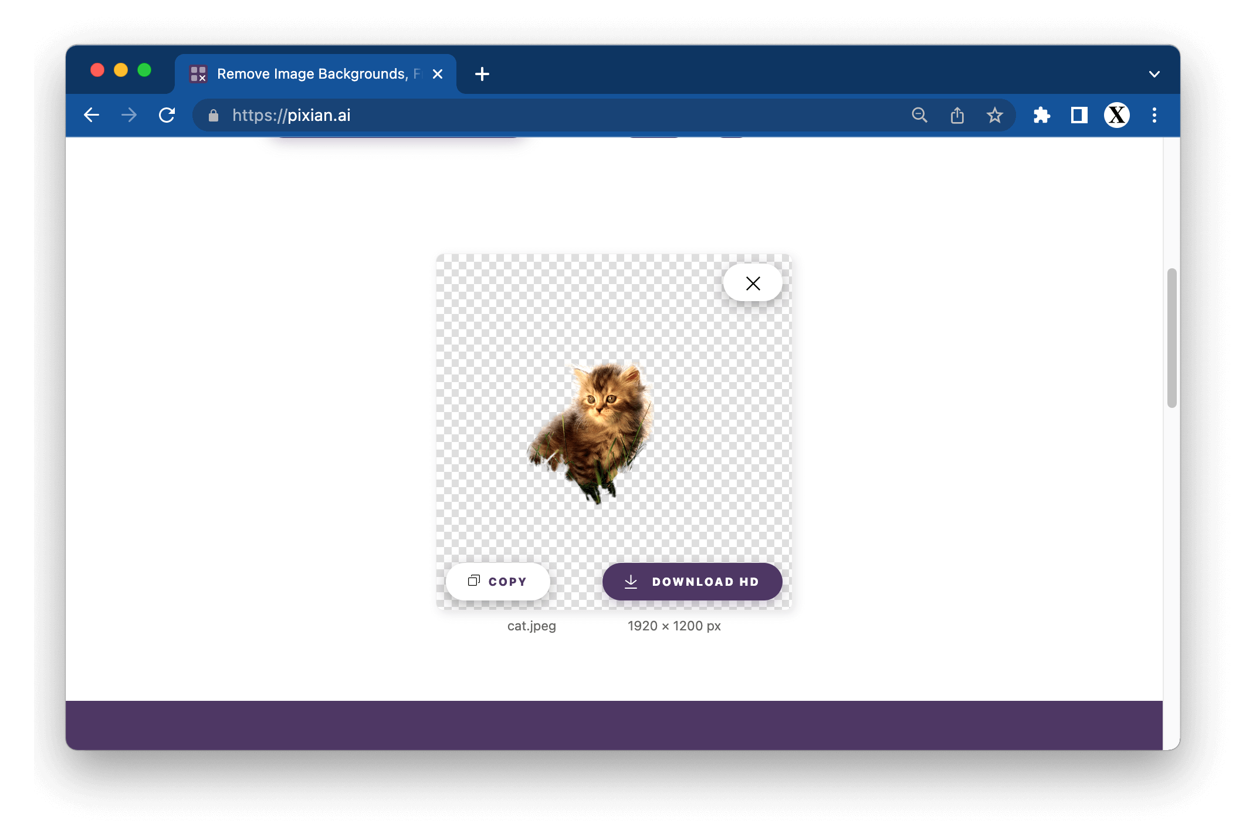Image resolution: width=1246 pixels, height=837 pixels.
Task: Open the zoom magnifier icon in address bar
Action: click(x=919, y=115)
